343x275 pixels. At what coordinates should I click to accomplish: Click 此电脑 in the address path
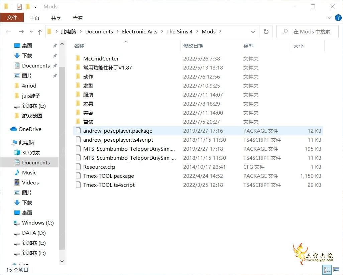(x=69, y=32)
